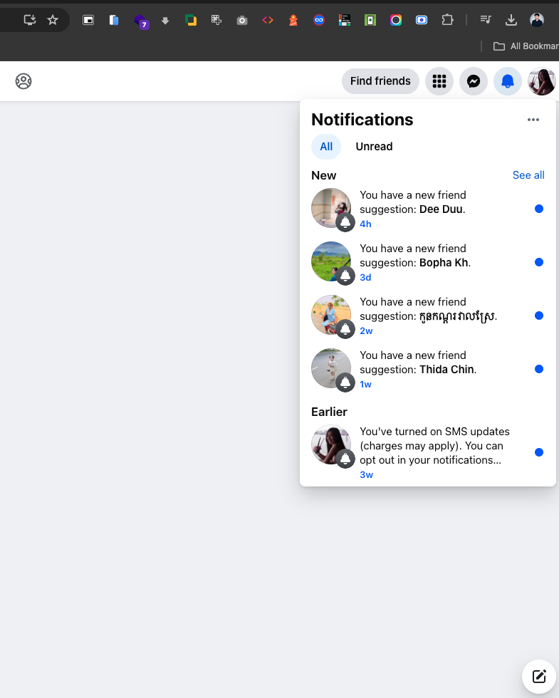Image resolution: width=559 pixels, height=698 pixels.
Task: Click the See all link
Action: click(528, 175)
